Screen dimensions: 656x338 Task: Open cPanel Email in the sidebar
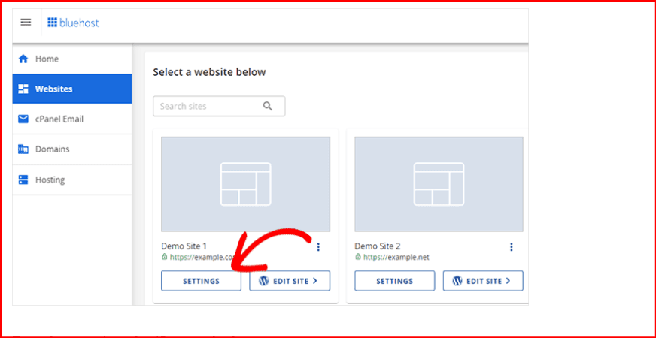(x=59, y=119)
